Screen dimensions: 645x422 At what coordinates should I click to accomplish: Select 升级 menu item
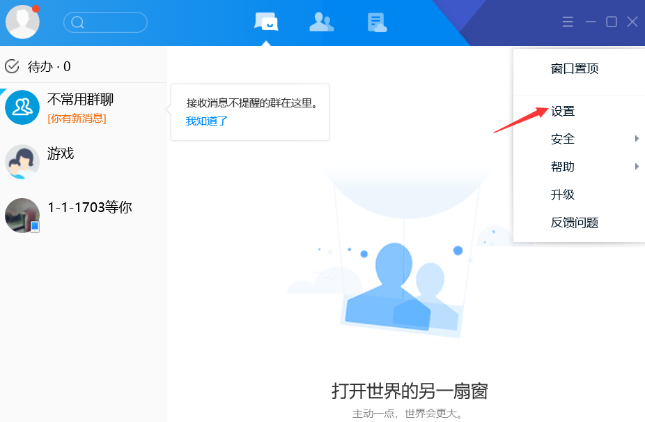[579, 195]
